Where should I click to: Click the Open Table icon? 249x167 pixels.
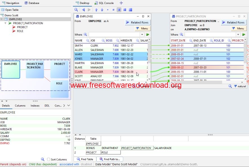[3, 10]
